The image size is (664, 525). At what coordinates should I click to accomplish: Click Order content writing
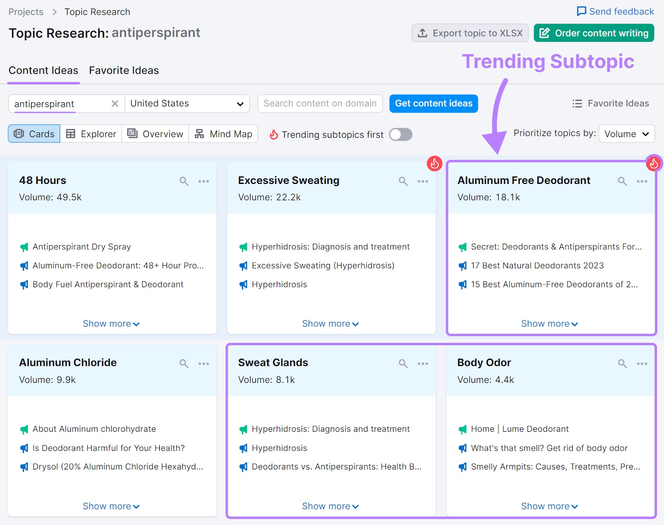click(593, 33)
